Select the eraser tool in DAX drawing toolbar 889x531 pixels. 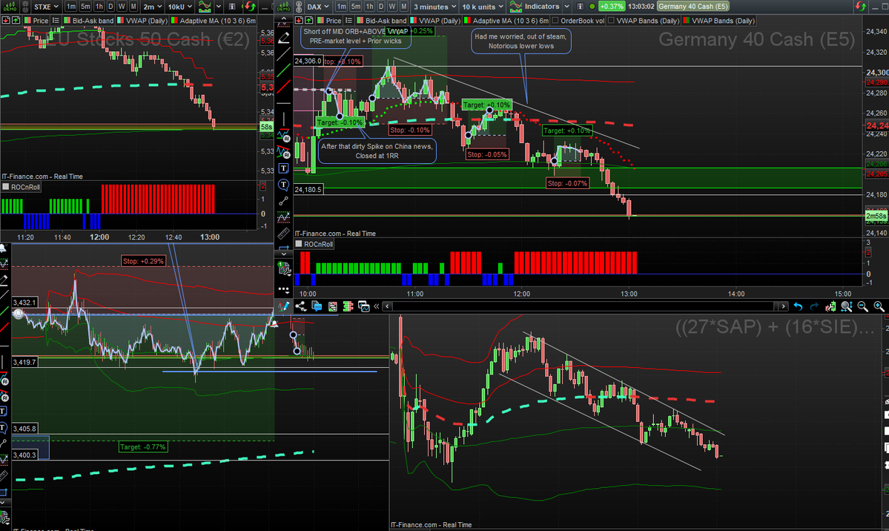pyautogui.click(x=284, y=38)
